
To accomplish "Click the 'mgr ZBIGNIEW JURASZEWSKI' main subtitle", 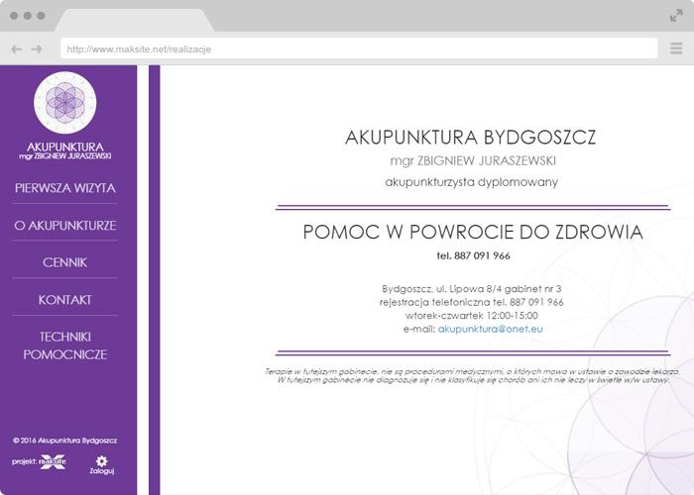I will pyautogui.click(x=473, y=160).
